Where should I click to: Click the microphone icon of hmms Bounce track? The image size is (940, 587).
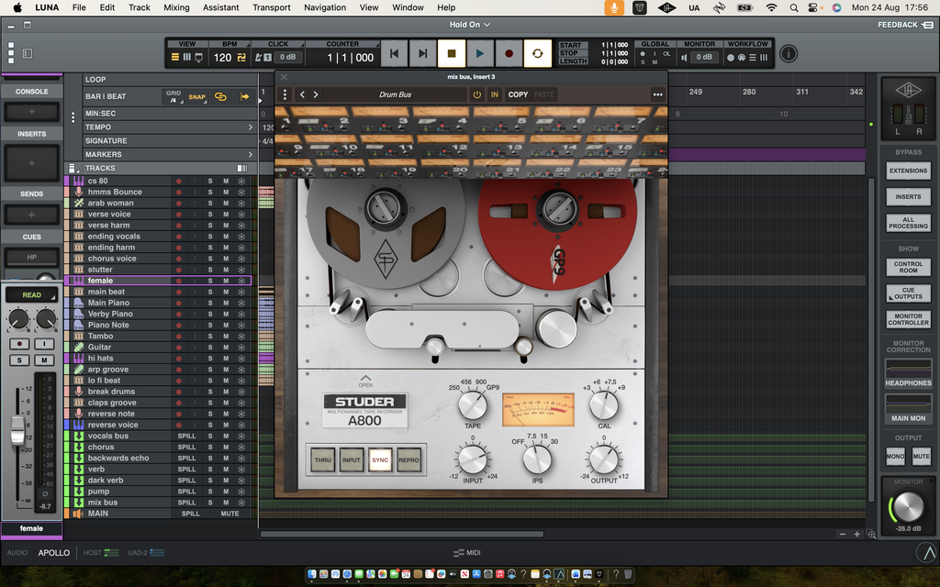coord(79,192)
